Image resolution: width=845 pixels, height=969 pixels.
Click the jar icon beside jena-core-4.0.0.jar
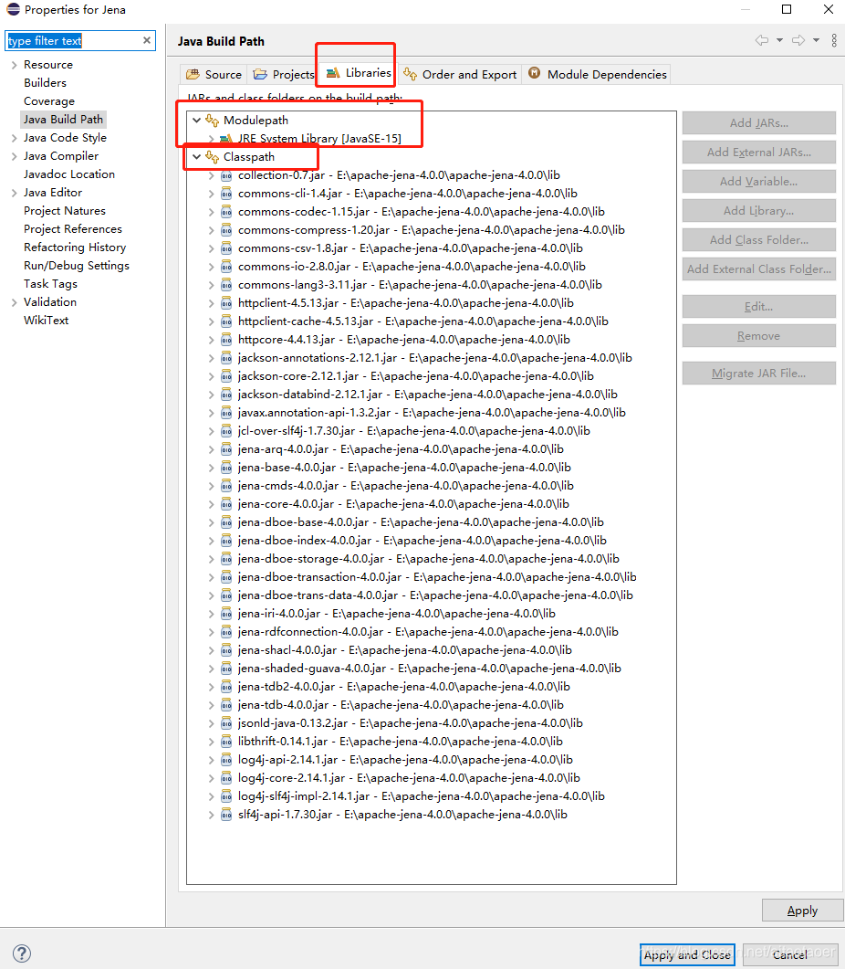point(226,504)
